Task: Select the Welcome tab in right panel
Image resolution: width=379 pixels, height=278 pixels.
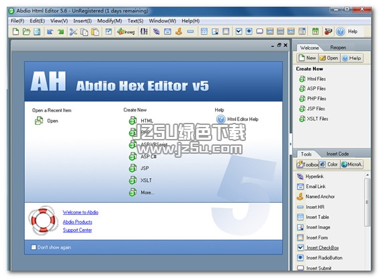Action: pyautogui.click(x=309, y=48)
